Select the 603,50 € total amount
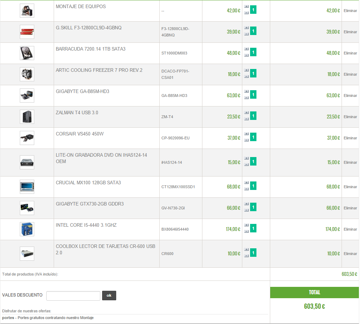361x324 pixels. tap(314, 306)
